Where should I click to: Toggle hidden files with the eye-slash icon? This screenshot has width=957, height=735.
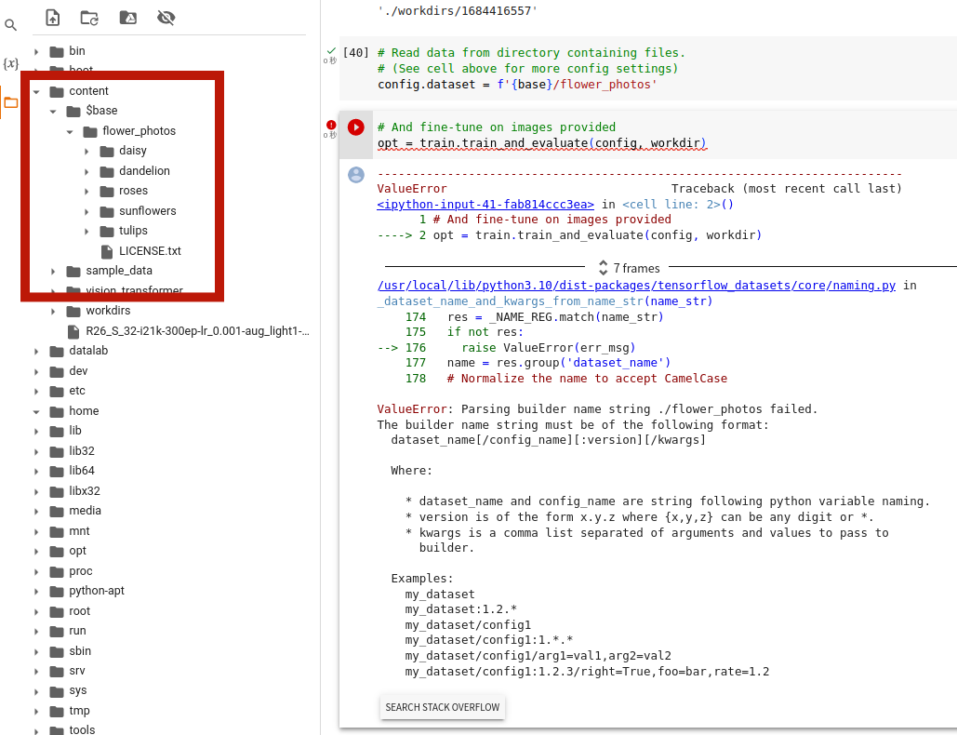click(166, 17)
